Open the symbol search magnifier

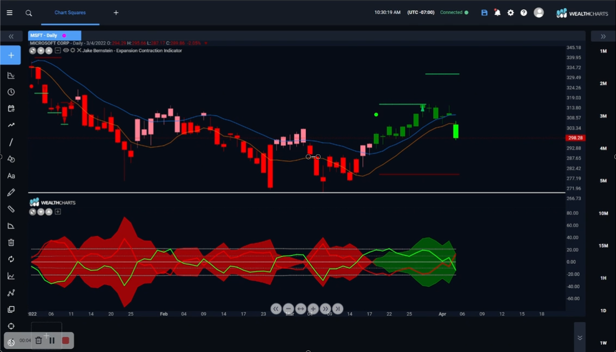pyautogui.click(x=29, y=13)
